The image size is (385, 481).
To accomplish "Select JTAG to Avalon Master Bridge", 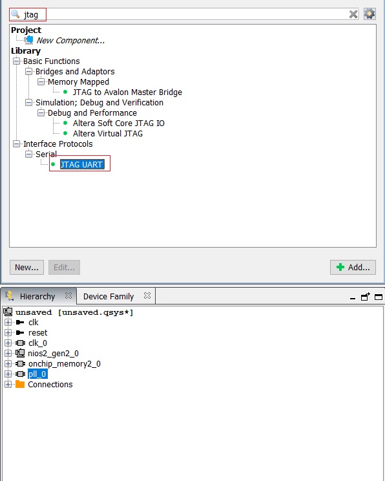I will tap(127, 92).
